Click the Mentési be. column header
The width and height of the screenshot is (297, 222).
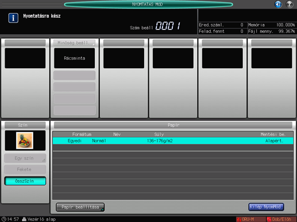pos(273,134)
